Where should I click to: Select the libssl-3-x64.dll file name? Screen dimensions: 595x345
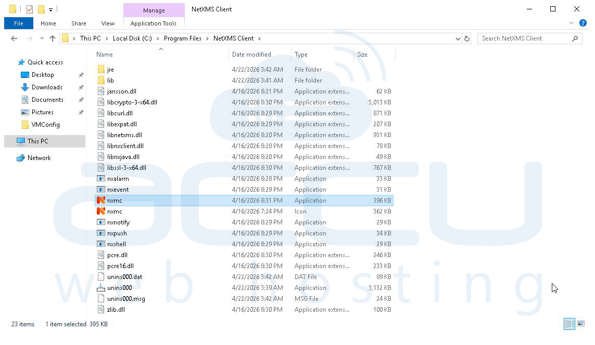[126, 168]
